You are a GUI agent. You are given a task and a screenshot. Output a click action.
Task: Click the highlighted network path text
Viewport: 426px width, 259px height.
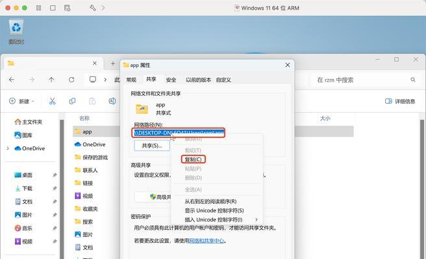click(179, 133)
